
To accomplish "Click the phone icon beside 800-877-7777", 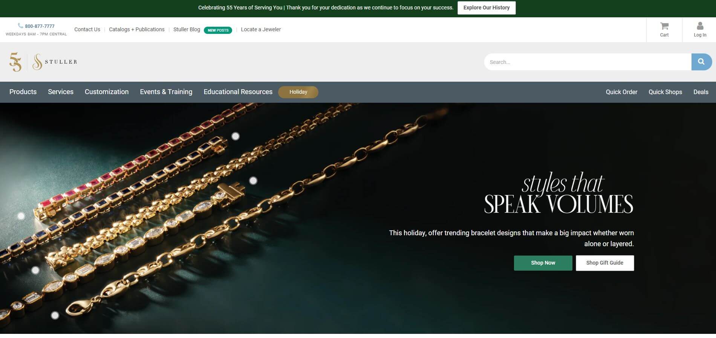I will [x=20, y=26].
